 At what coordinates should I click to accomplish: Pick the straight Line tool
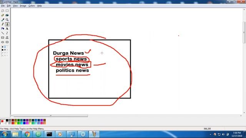click(x=3, y=33)
